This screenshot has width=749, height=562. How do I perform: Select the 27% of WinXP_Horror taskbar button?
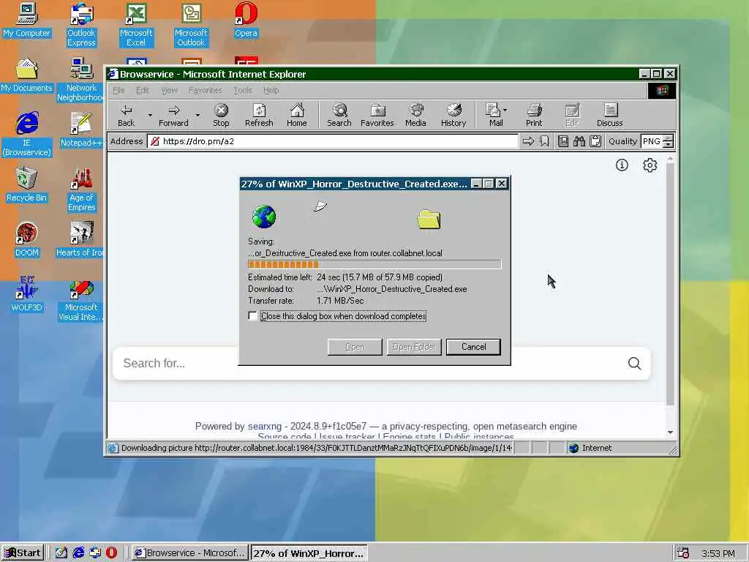pyautogui.click(x=309, y=553)
